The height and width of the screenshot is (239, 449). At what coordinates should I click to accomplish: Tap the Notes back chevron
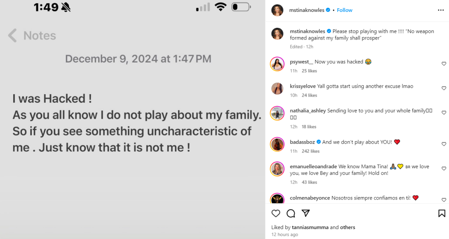tap(13, 36)
